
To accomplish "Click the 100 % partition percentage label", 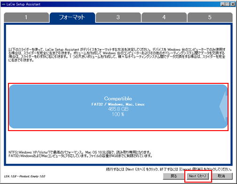I will point(118,114).
